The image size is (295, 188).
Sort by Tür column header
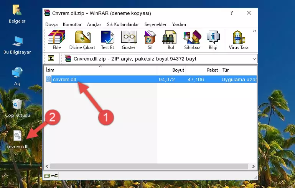click(238, 70)
